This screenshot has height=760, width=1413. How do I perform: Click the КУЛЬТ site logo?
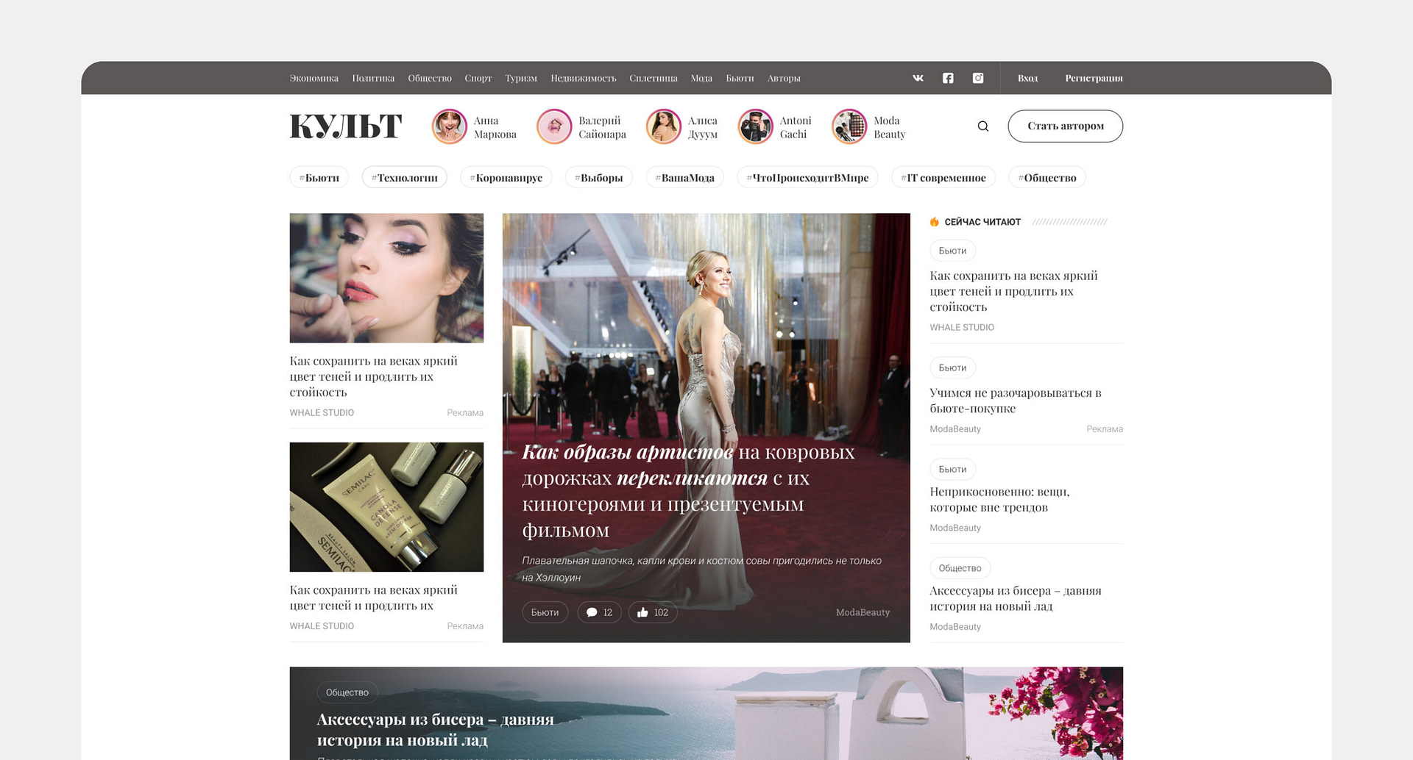click(346, 126)
